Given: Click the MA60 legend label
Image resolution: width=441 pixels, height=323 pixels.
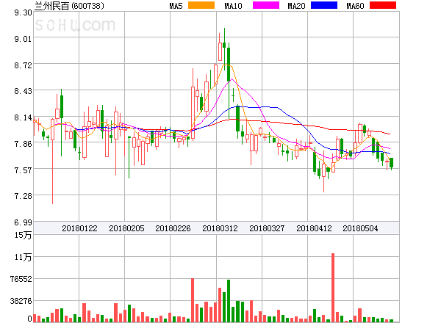Looking at the screenshot, I should click(355, 6).
